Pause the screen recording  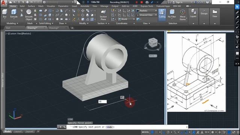[x=136, y=2]
